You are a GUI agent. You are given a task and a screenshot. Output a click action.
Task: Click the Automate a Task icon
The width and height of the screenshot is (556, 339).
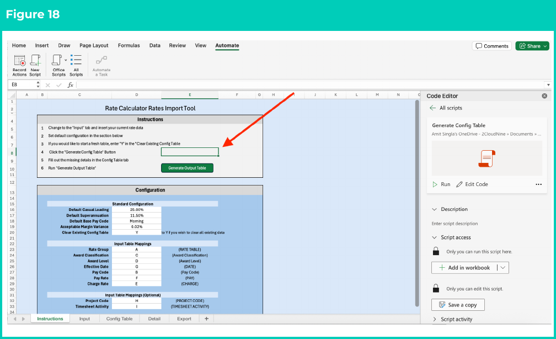coord(101,60)
